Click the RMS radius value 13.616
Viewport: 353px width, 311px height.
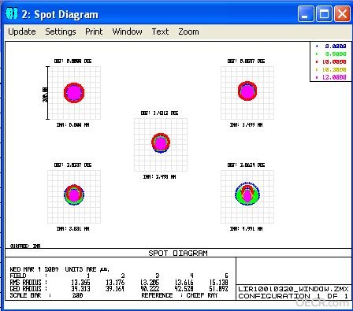(x=184, y=283)
